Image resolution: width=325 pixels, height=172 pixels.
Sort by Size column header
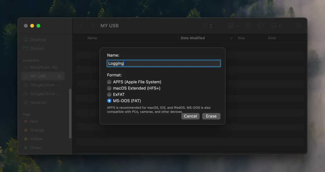pos(241,38)
